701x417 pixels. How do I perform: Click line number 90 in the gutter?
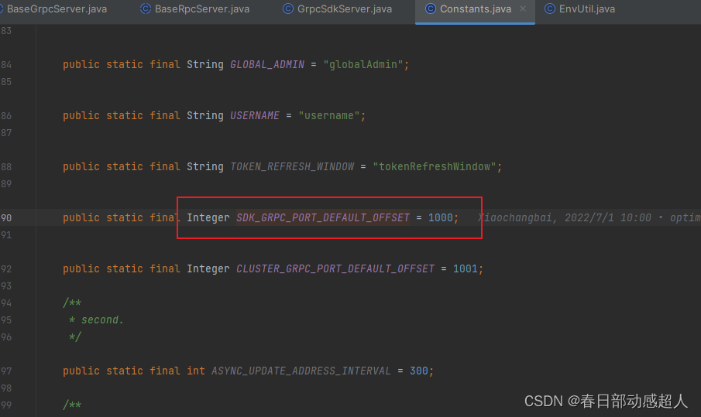click(x=6, y=218)
